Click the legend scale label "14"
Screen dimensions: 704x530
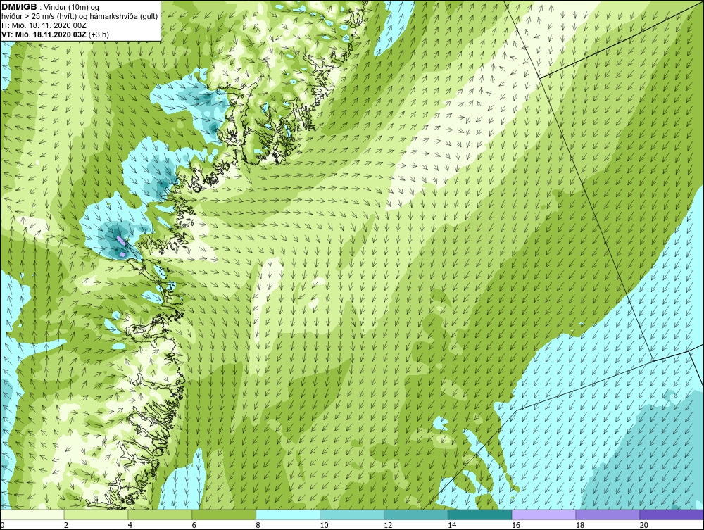[452, 525]
